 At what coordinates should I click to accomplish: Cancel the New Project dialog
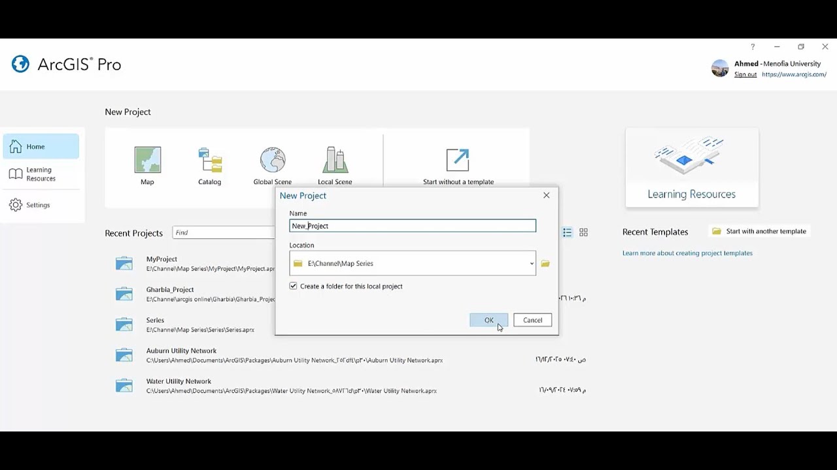click(532, 320)
